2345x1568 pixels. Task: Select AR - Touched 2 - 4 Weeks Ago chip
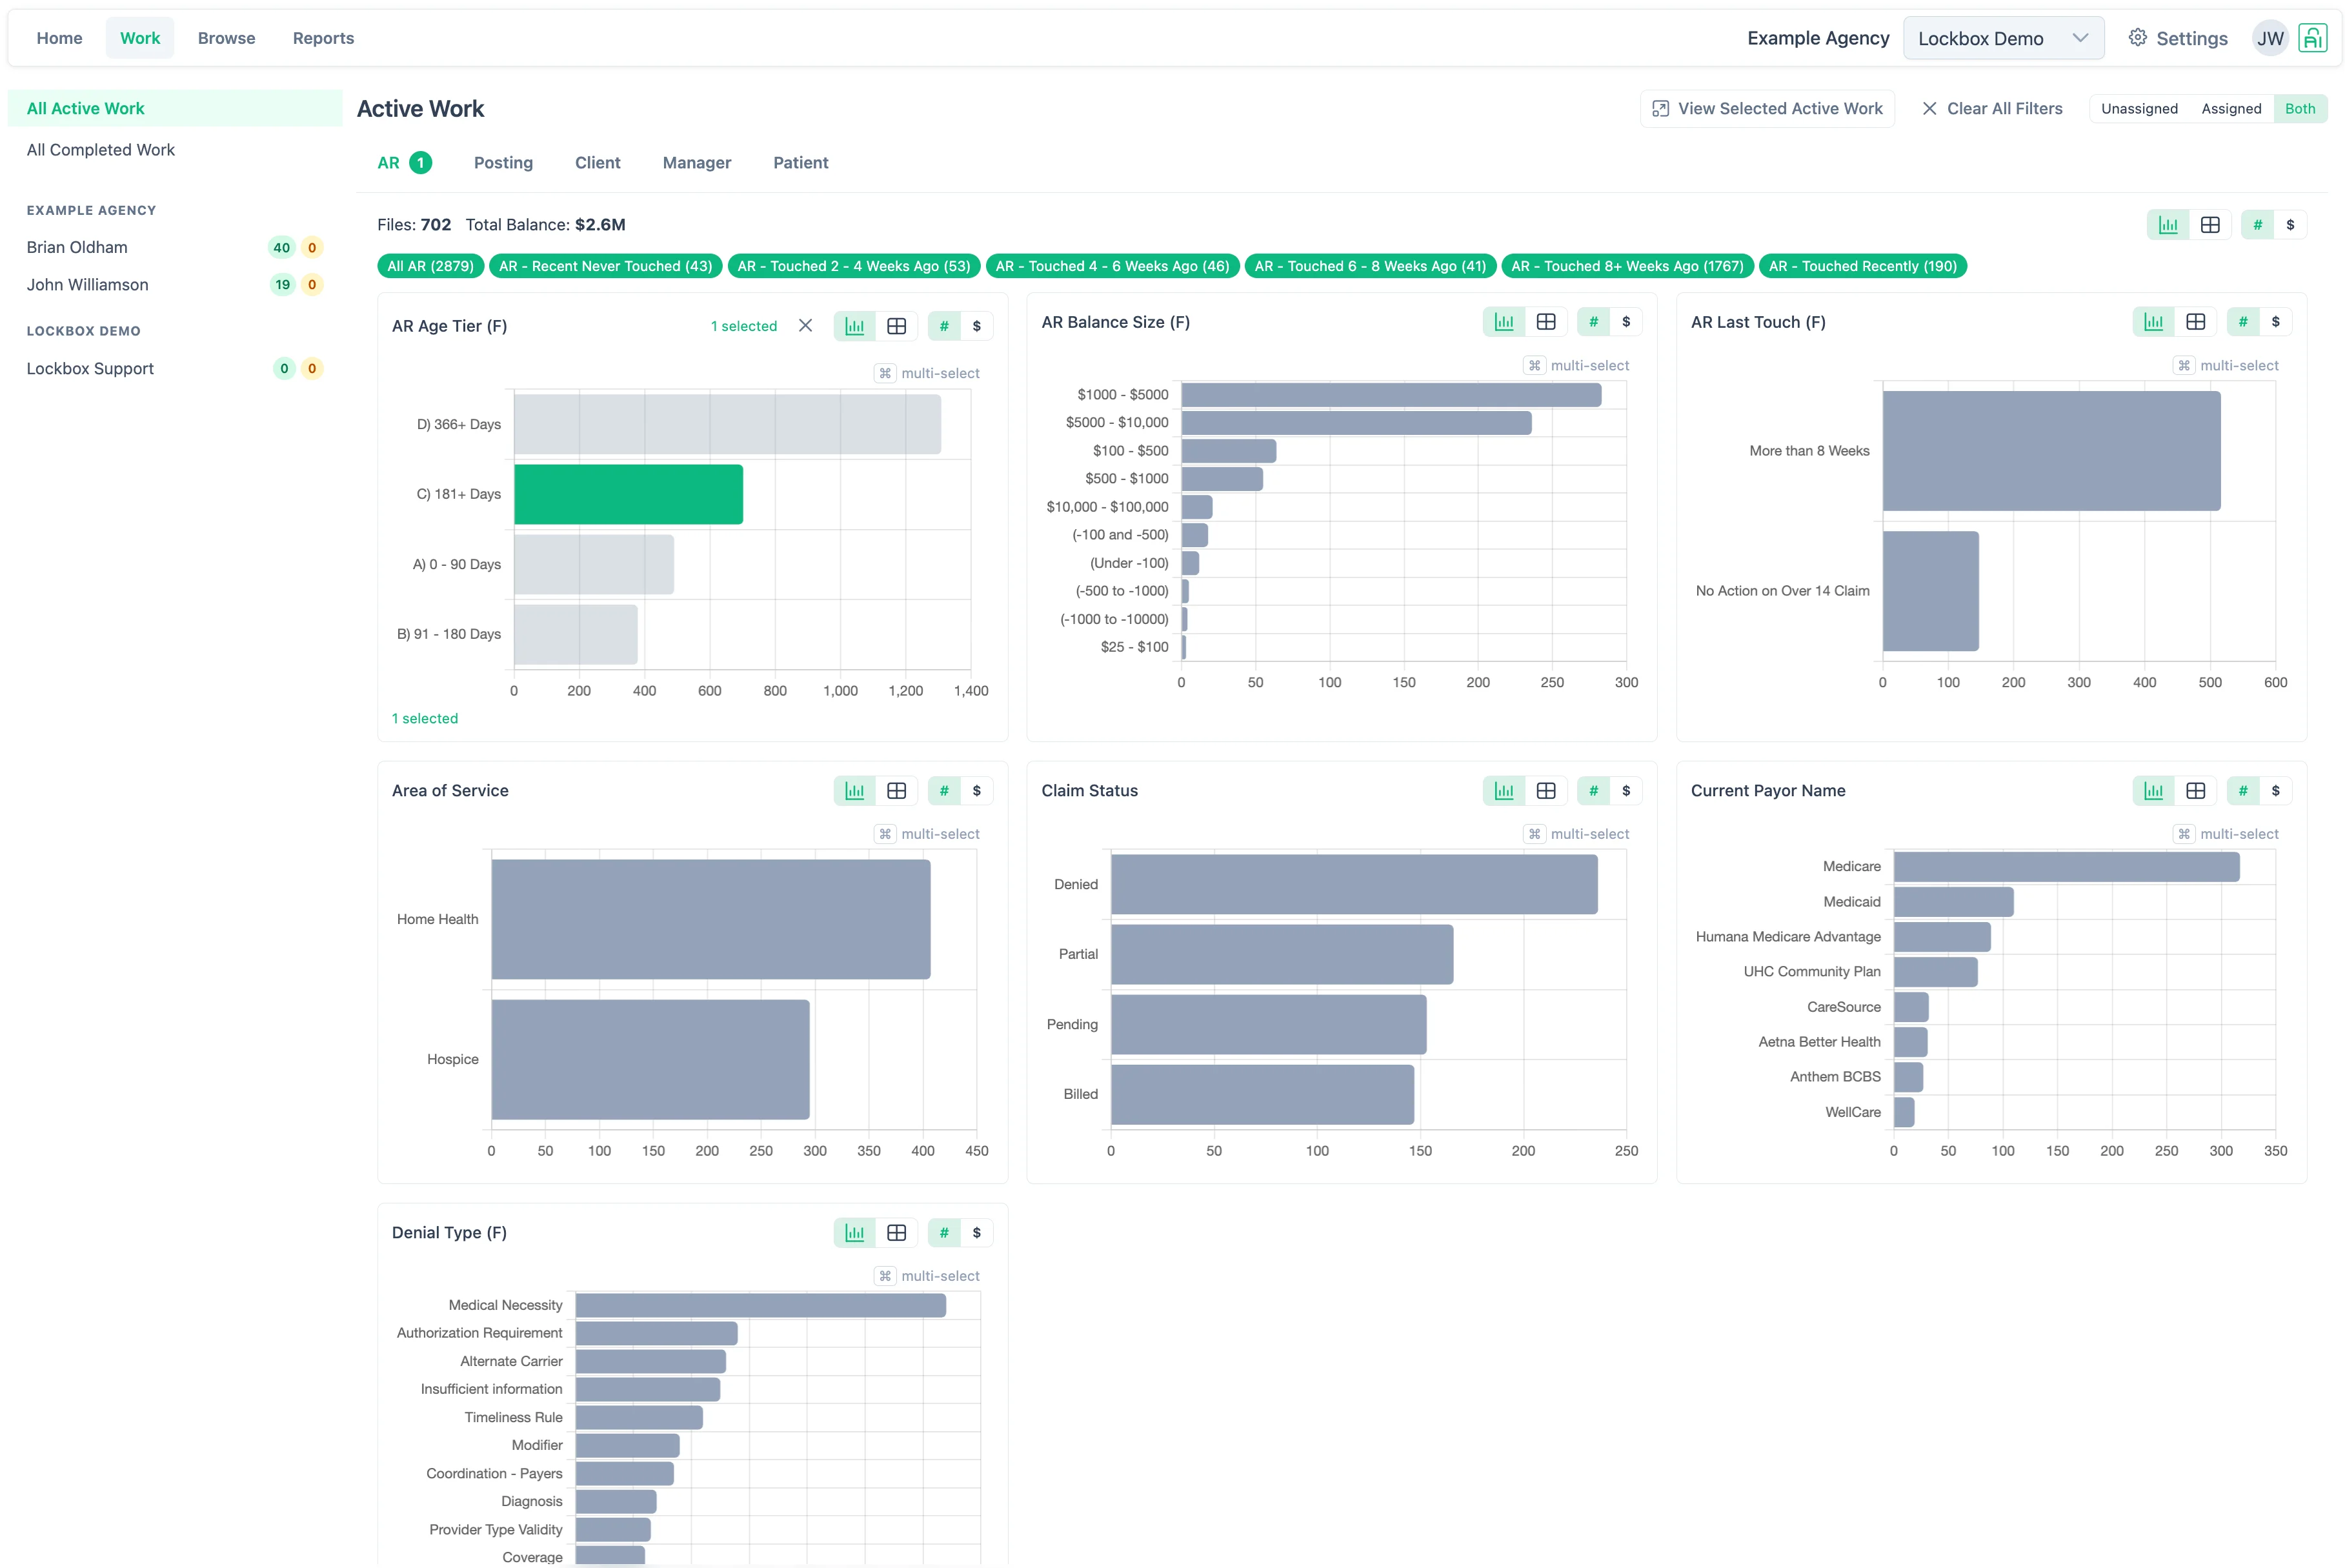coord(854,266)
